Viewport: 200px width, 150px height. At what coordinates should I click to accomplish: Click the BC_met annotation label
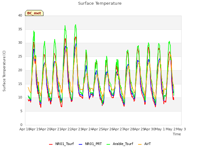34,13
